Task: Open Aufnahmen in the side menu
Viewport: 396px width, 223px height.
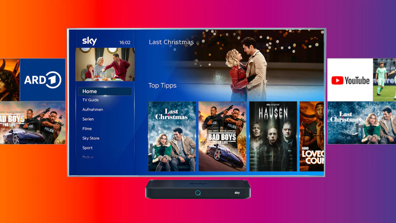Action: tap(92, 110)
